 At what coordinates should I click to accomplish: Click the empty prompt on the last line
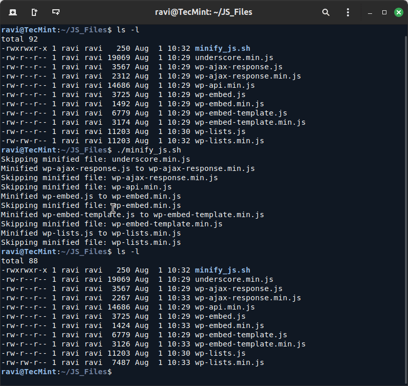(x=56, y=372)
